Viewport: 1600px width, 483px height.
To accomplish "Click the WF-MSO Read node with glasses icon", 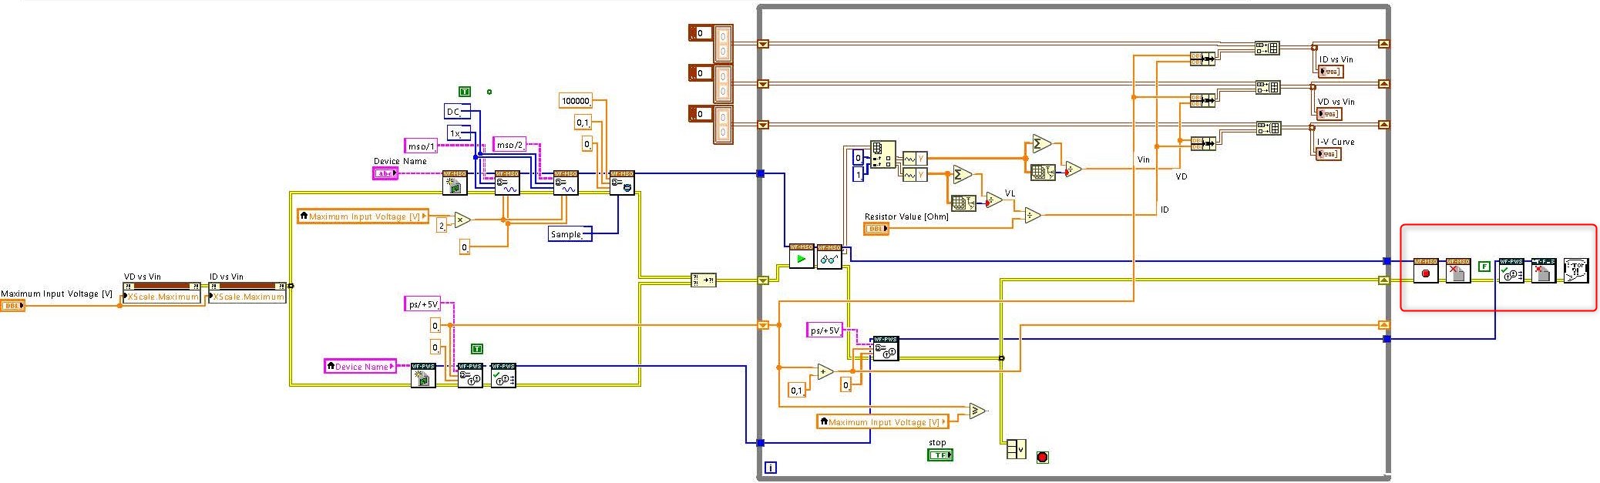I will 829,257.
